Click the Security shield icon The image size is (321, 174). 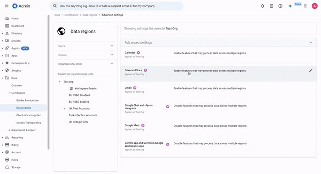tap(7, 70)
